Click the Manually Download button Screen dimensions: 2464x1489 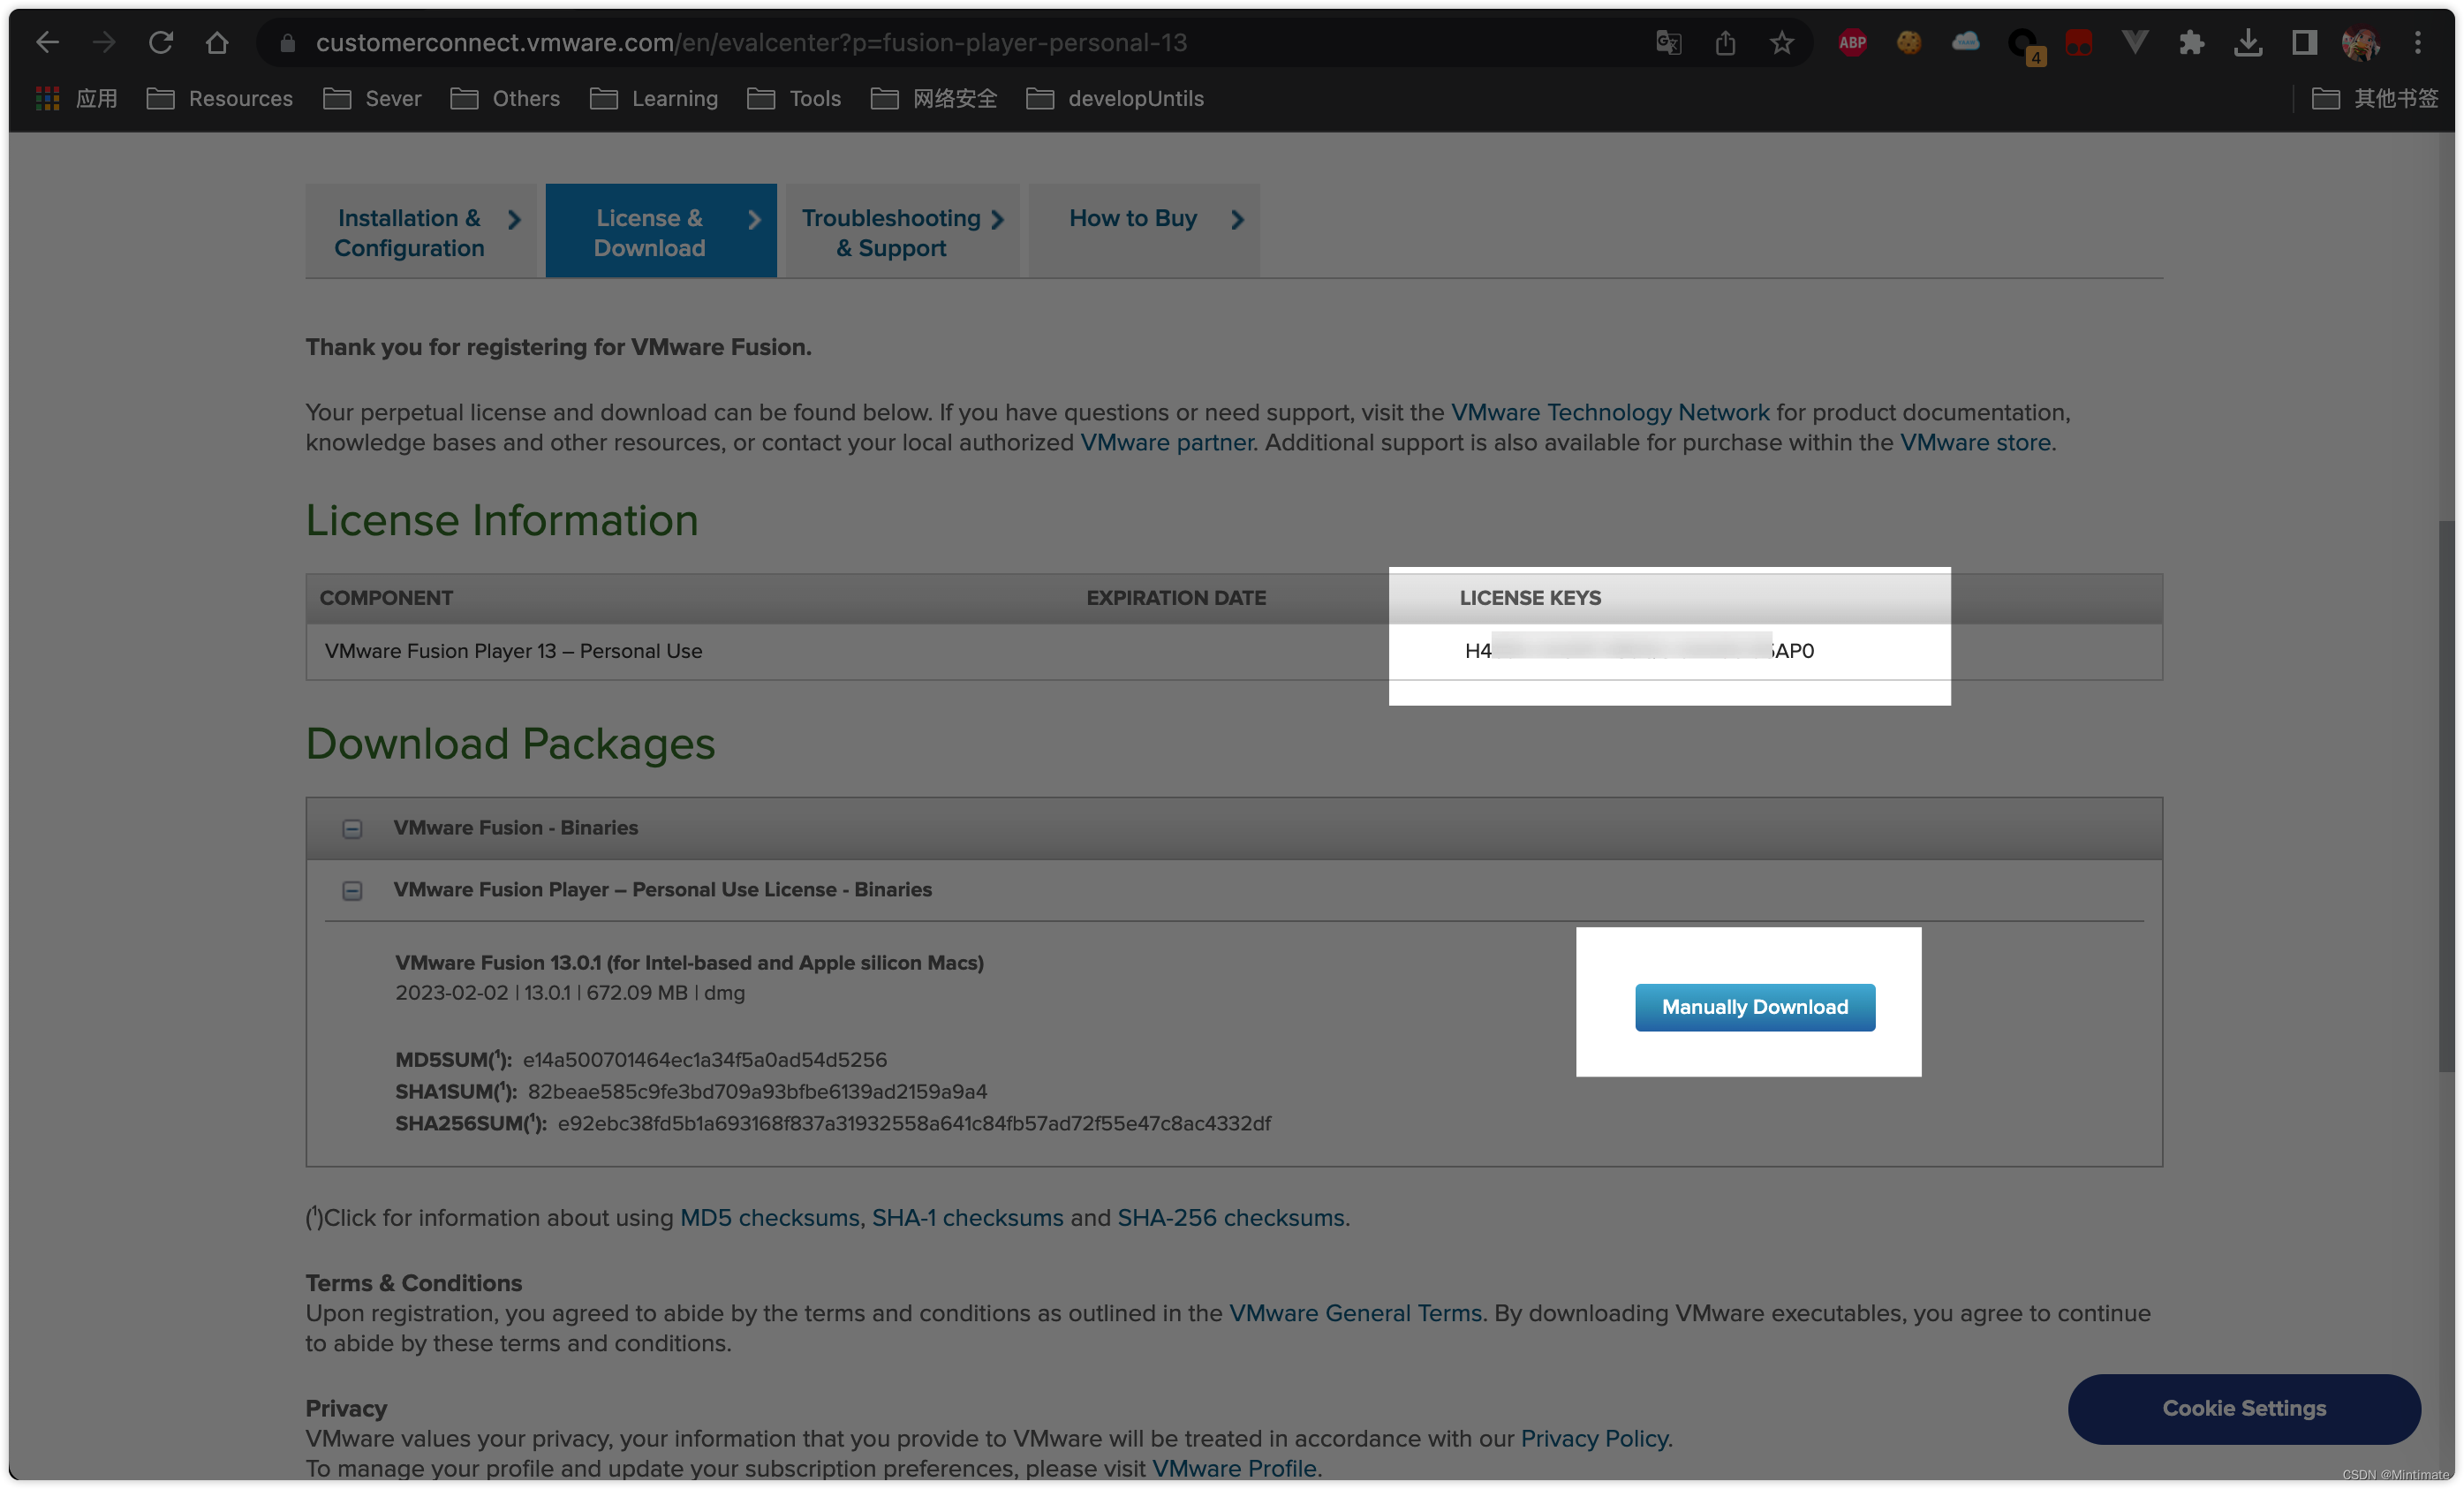coord(1755,1007)
